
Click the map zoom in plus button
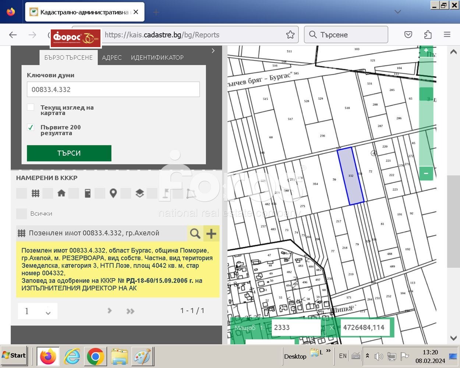coord(426,50)
